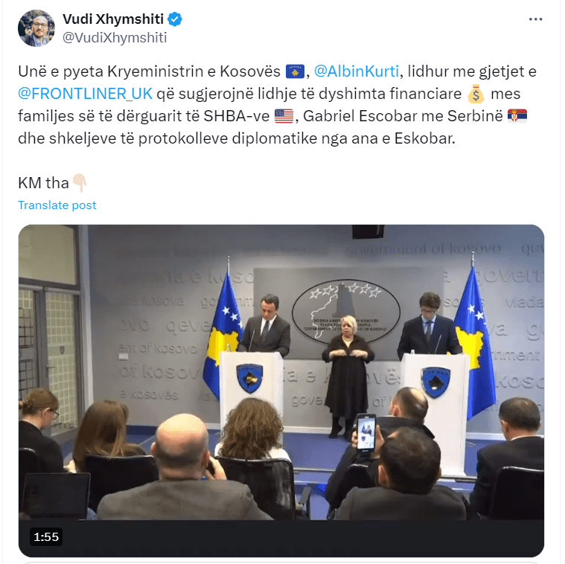Click the money bag emoji

476,94
